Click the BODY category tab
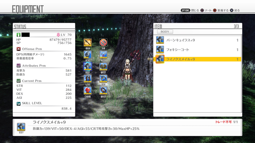The image size is (255, 143). tap(165, 31)
